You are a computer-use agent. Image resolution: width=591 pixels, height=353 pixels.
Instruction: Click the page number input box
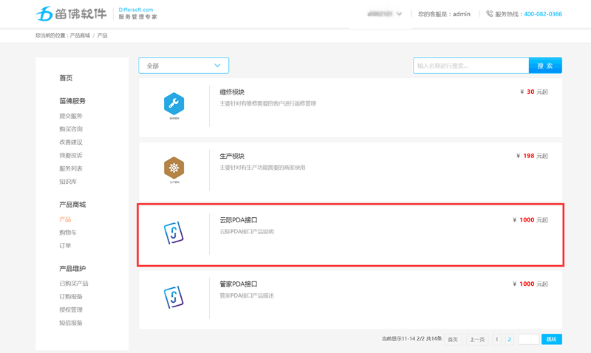coord(528,339)
